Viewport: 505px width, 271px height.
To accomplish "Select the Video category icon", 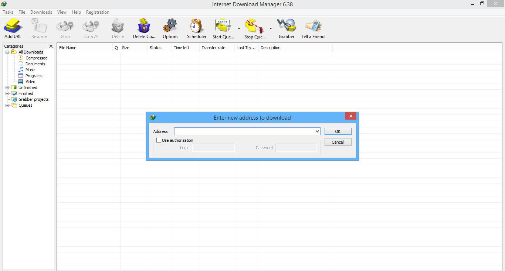I will [21, 82].
